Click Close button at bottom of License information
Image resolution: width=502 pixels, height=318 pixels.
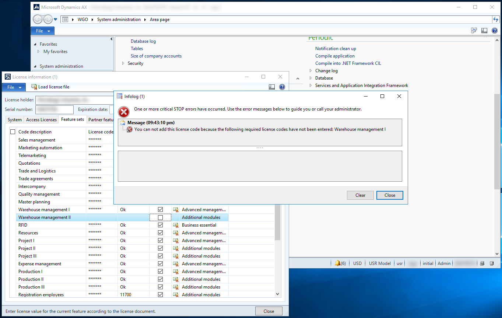[269, 311]
